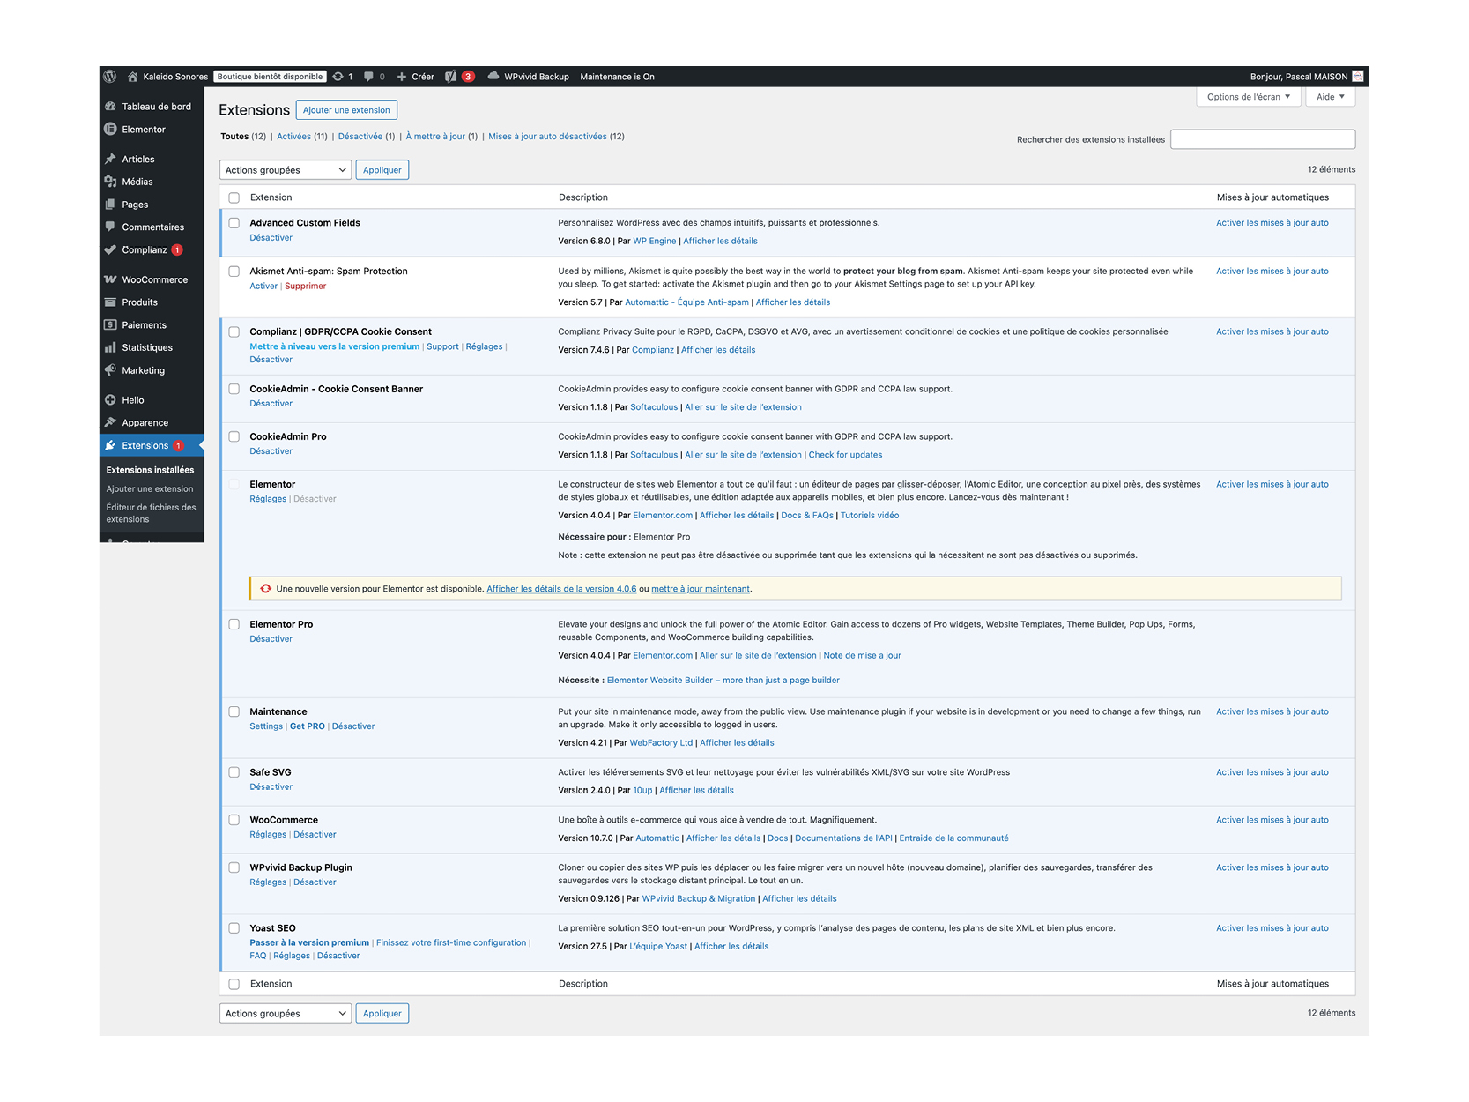The width and height of the screenshot is (1469, 1102).
Task: Click Get PRO under Maintenance
Action: pyautogui.click(x=308, y=726)
